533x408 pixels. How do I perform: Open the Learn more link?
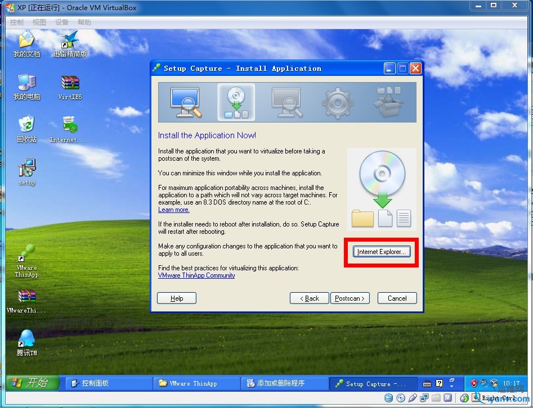coord(174,210)
